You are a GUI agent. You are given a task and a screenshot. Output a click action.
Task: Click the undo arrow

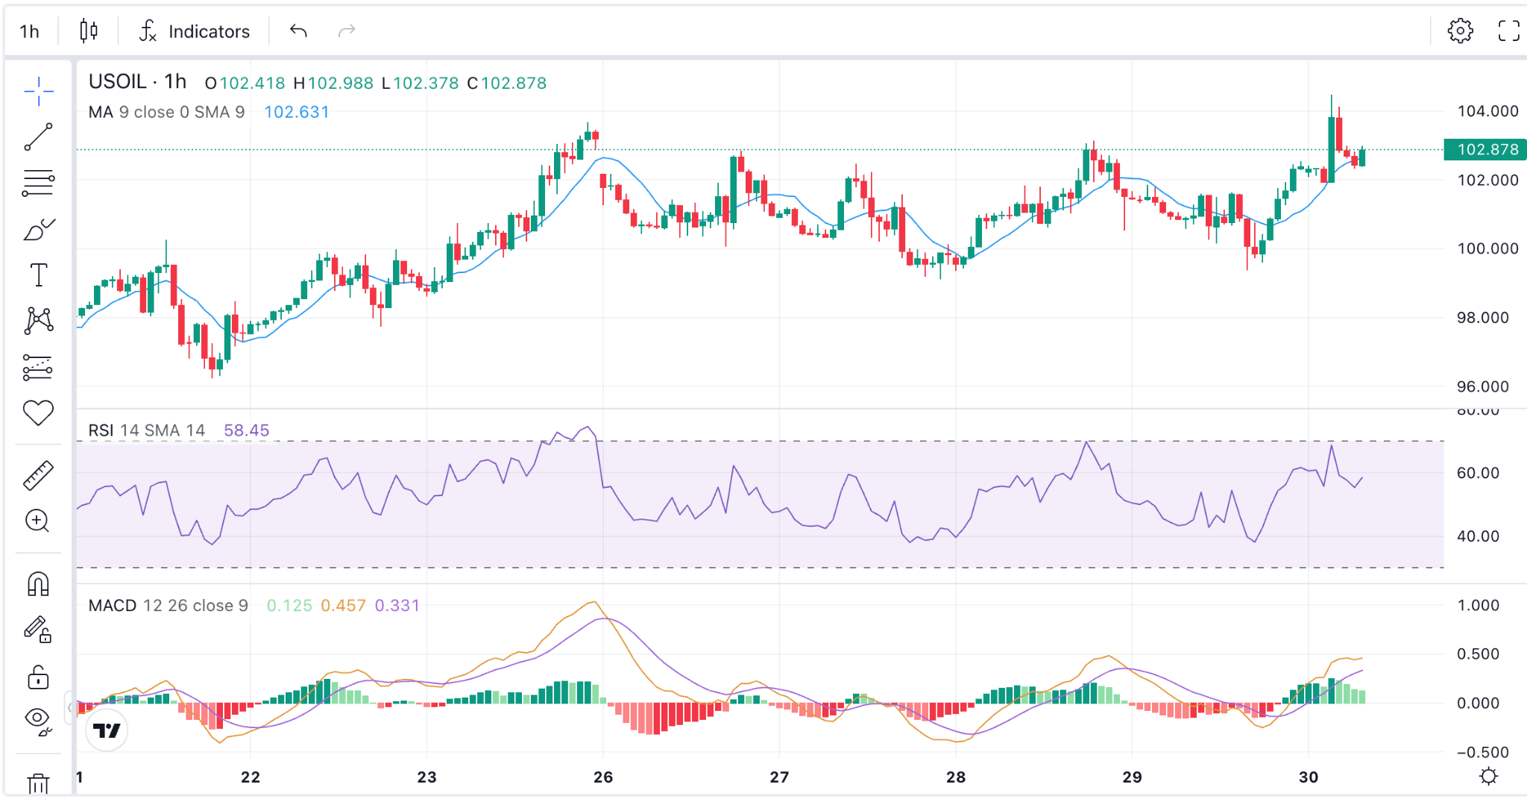pos(298,31)
